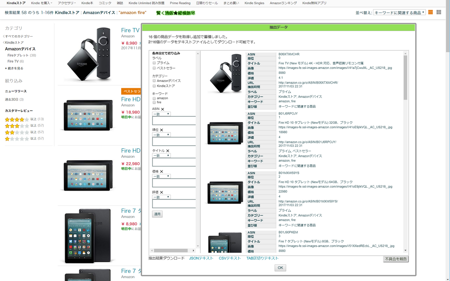Click inside the ASIN filter text field

(x=174, y=120)
